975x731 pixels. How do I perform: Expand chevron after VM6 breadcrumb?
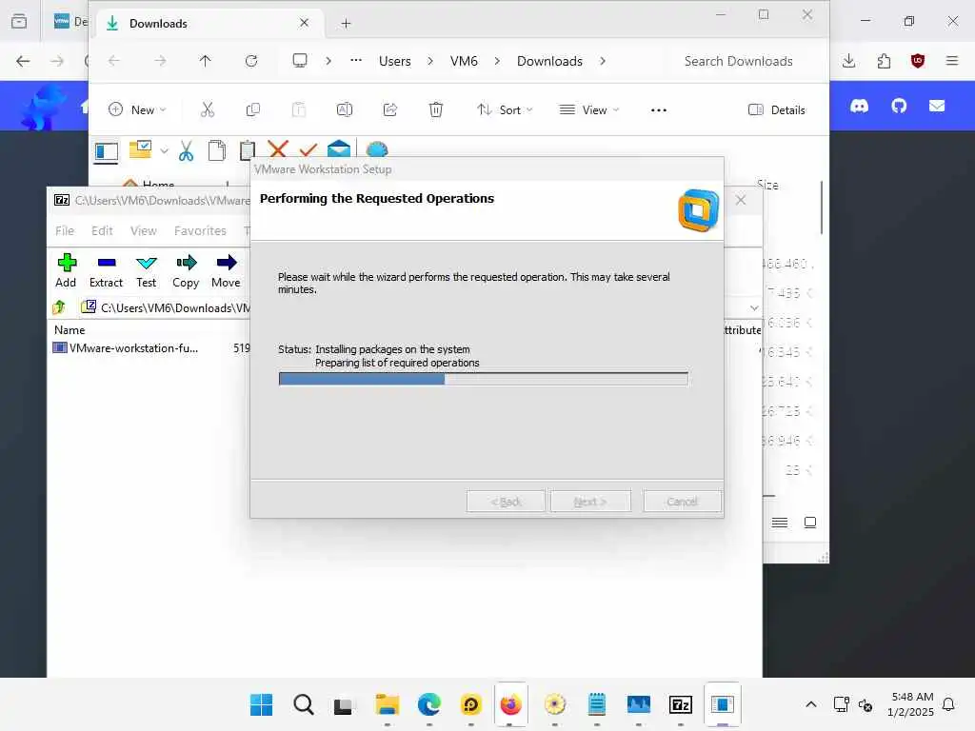497,61
